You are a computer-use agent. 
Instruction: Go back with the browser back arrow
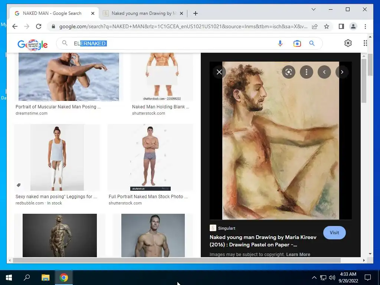coord(15,26)
